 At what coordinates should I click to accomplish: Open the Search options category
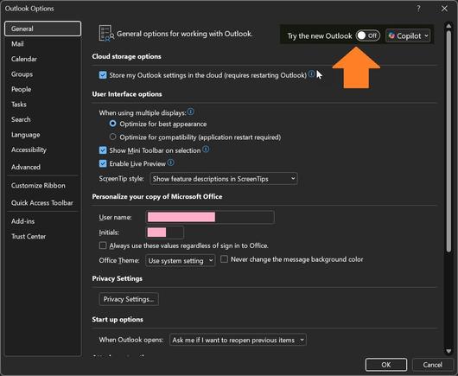coord(42,119)
